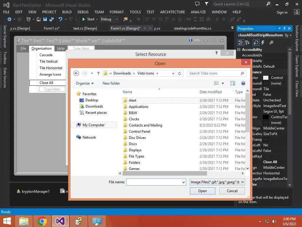Open the document tab overflow dropdown
302x227 pixels.
click(232, 28)
